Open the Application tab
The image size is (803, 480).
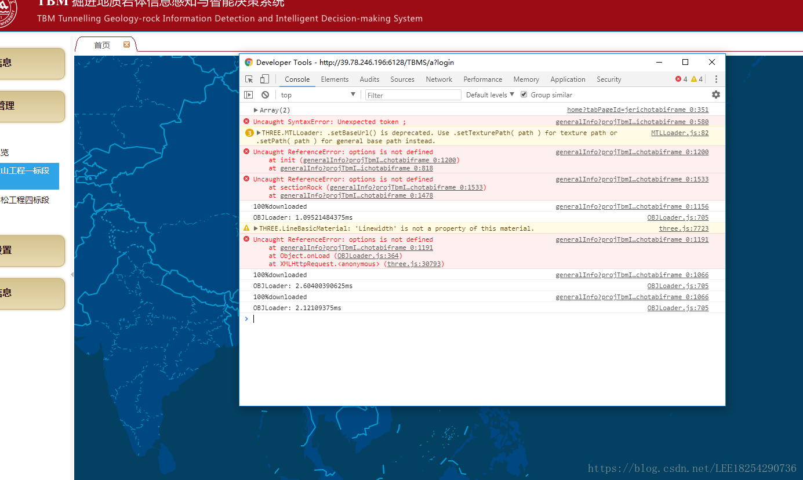pyautogui.click(x=568, y=79)
